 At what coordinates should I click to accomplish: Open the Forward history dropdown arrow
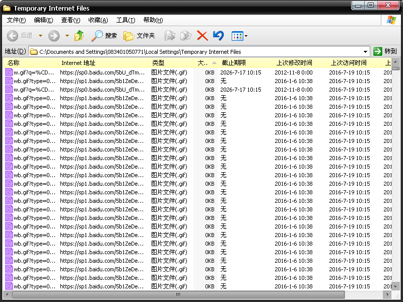tap(67, 36)
